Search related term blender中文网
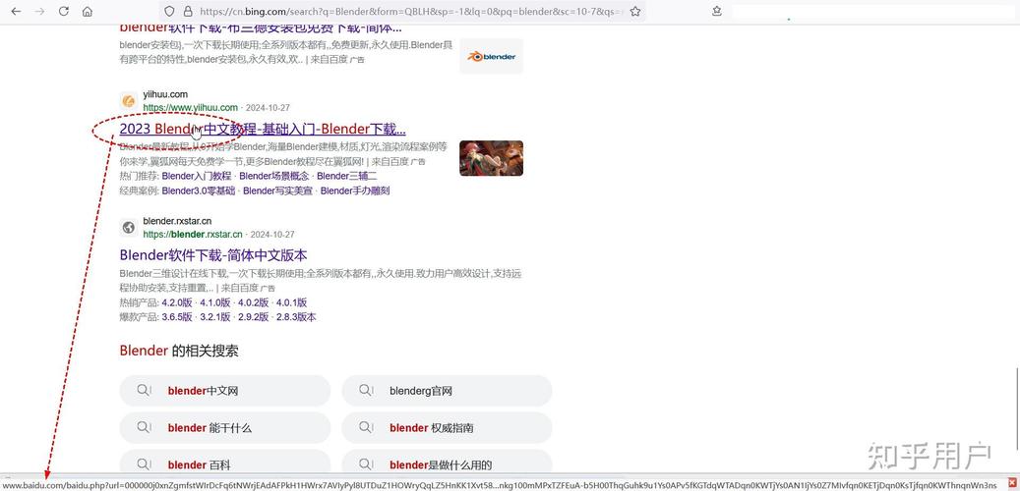The height and width of the screenshot is (491, 1020). pos(225,391)
